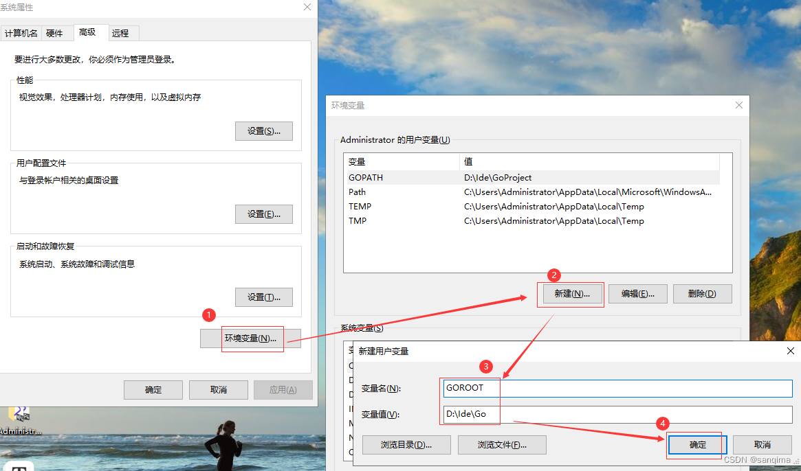The image size is (801, 471).
Task: Click the C:\Users\Administrator\AppData\Local\Microsoft\WindowsA... Path value
Action: 587,192
